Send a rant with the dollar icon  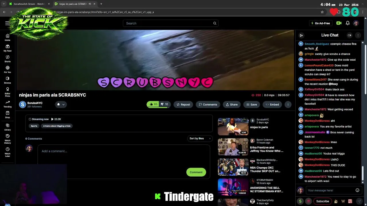pos(300,201)
